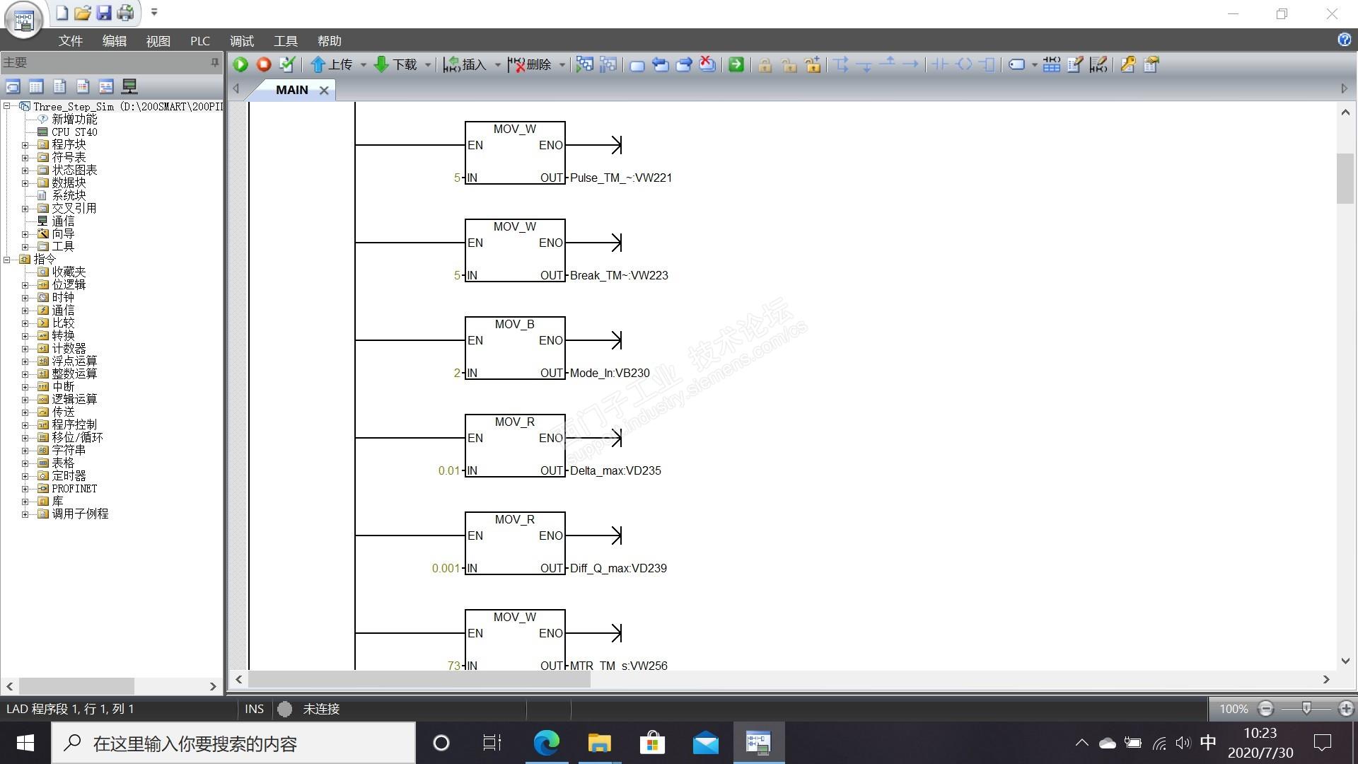1358x764 pixels.
Task: Close the MAIN editor tab
Action: coord(324,90)
